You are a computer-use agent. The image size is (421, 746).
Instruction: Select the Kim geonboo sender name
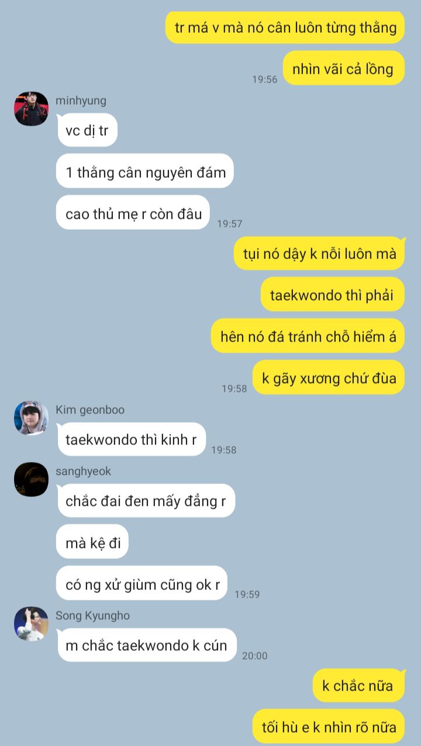point(90,410)
